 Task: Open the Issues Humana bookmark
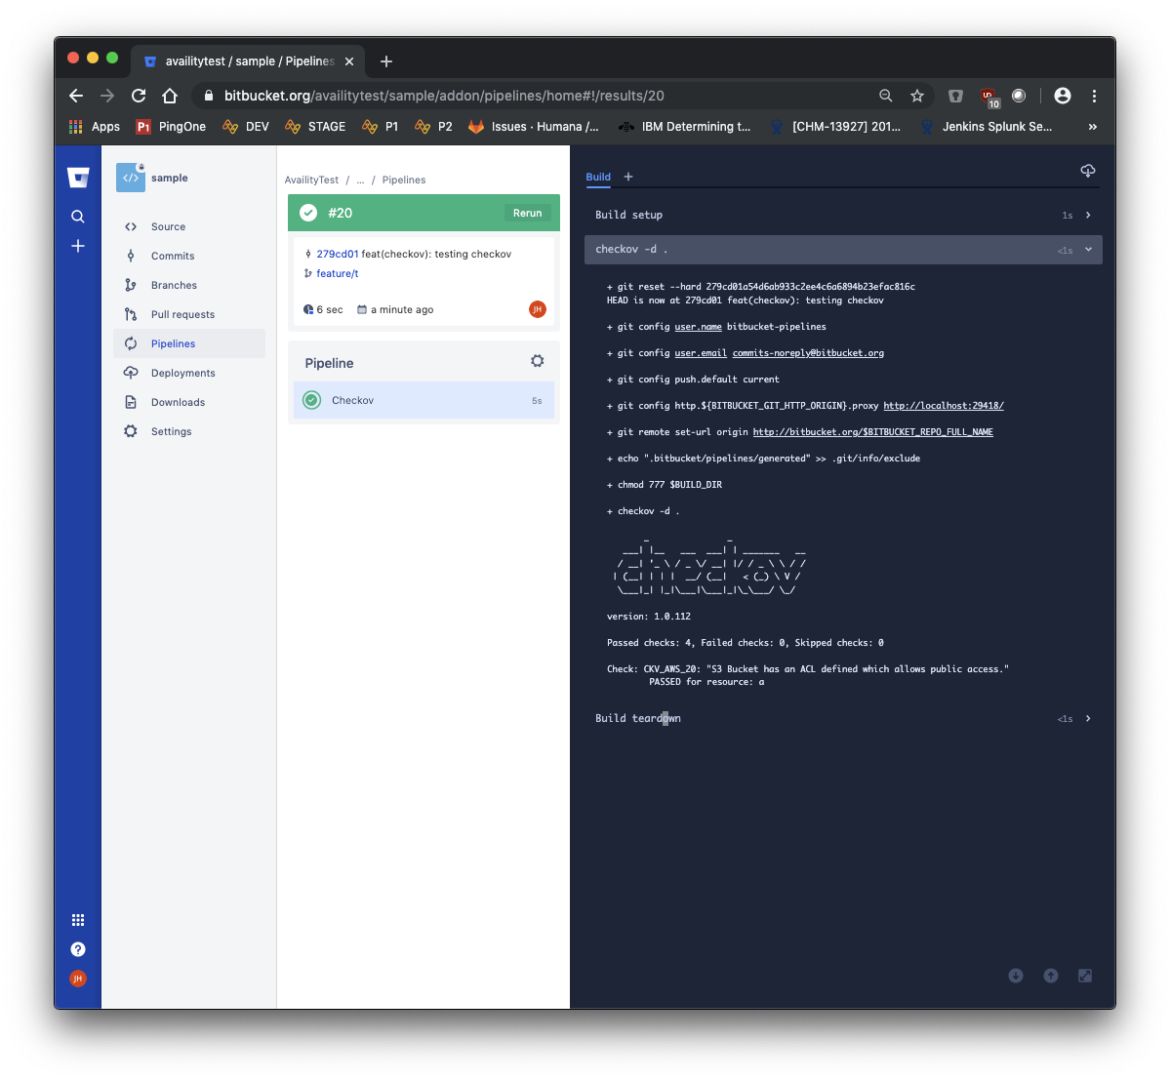(x=534, y=127)
